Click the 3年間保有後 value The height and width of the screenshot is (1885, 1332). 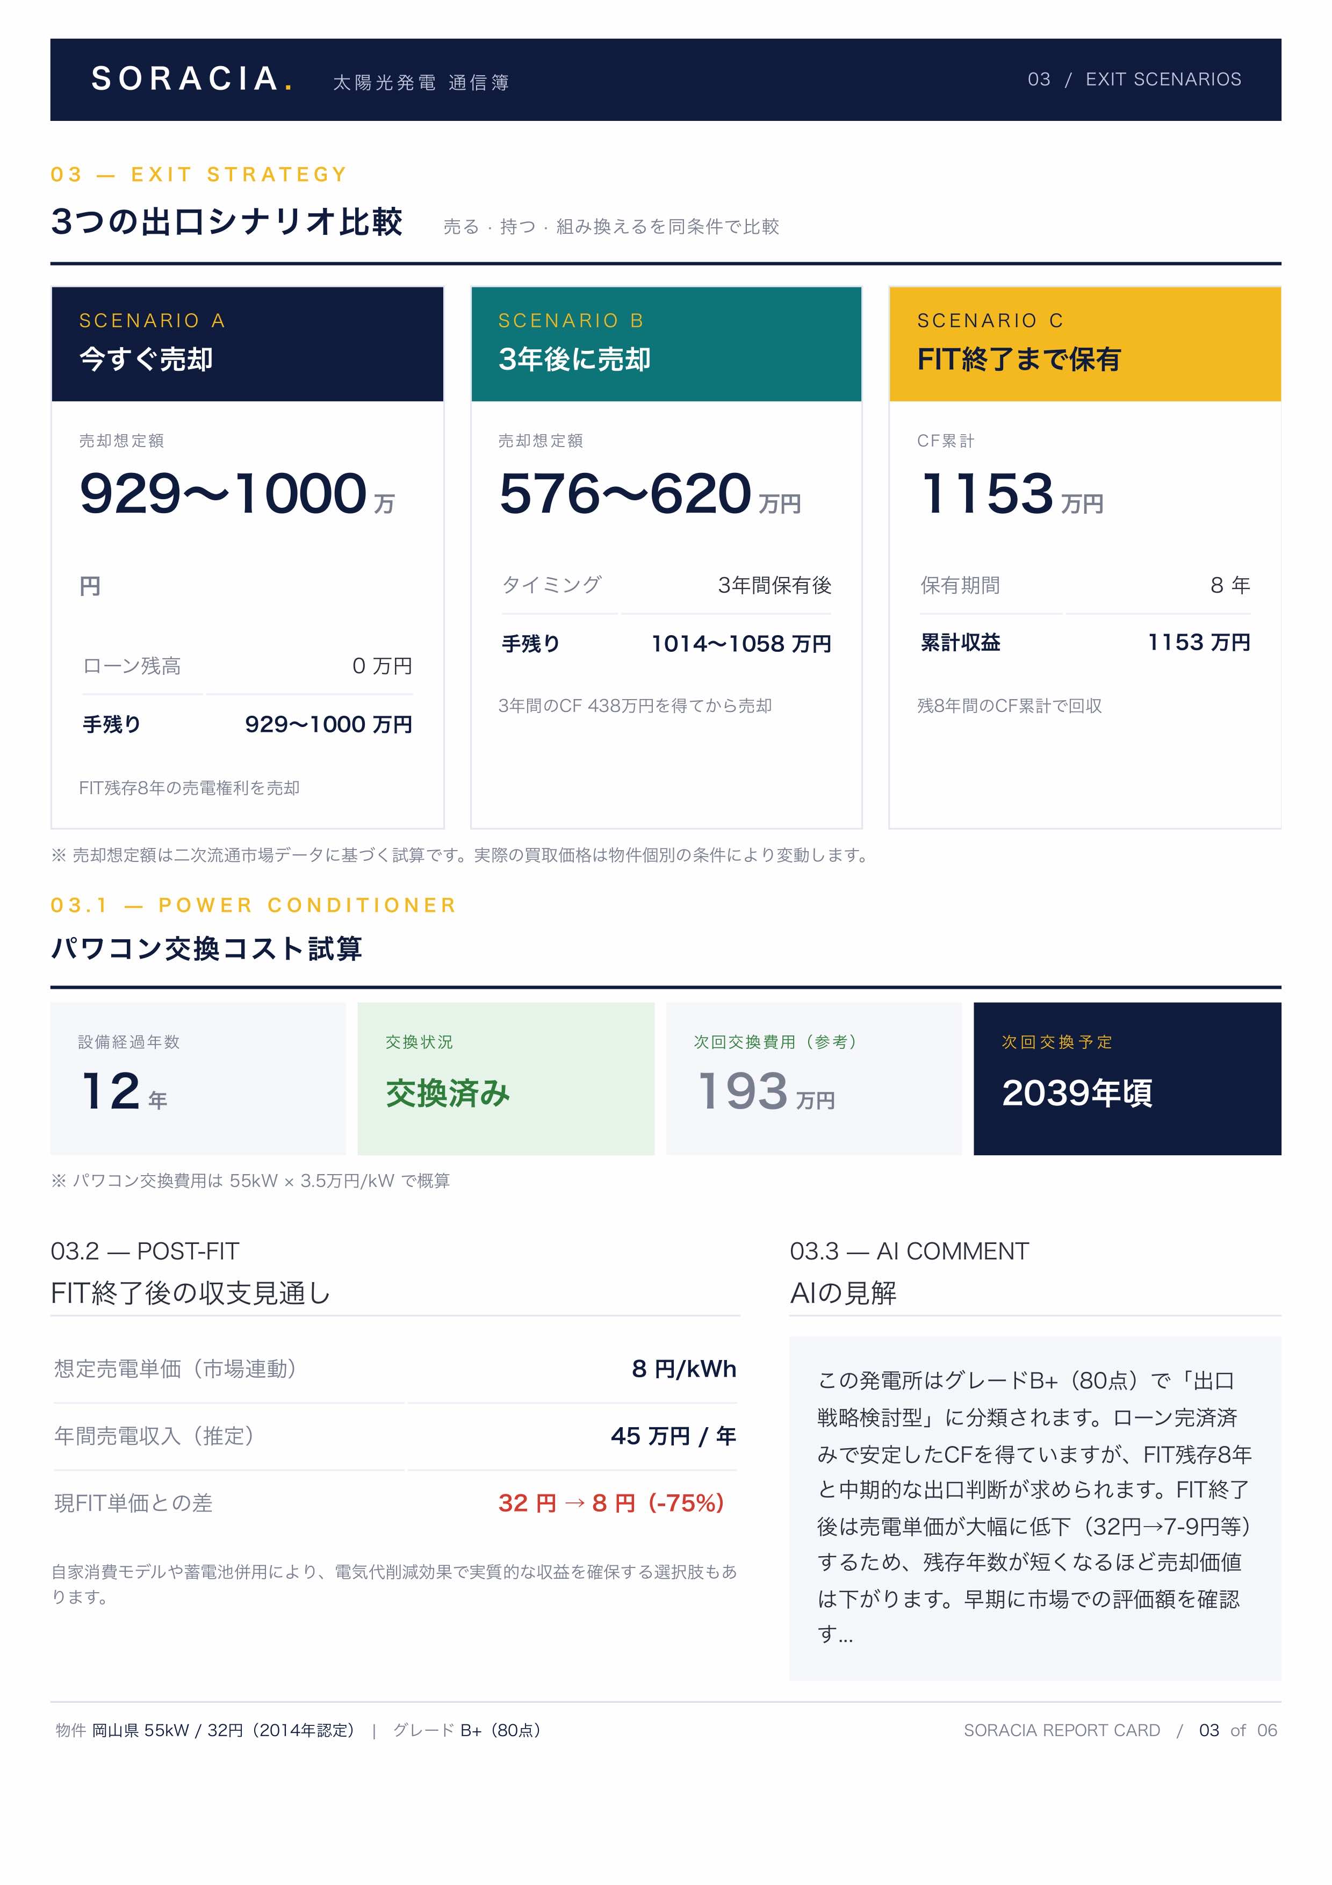774,585
